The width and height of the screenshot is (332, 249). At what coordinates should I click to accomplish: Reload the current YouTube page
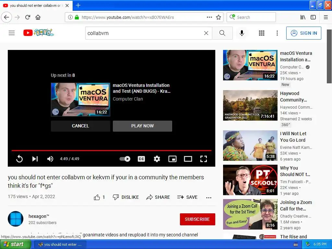click(x=28, y=17)
